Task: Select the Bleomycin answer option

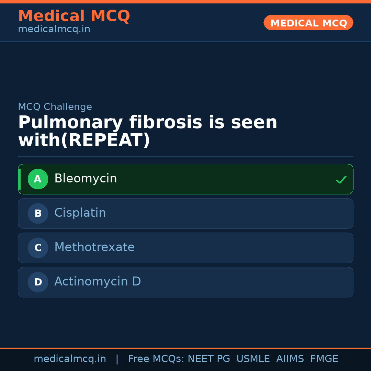Action: [x=185, y=179]
